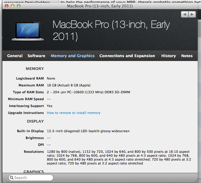Click the Type of RAM Slots label
This screenshot has width=201, height=183.
tap(28, 92)
